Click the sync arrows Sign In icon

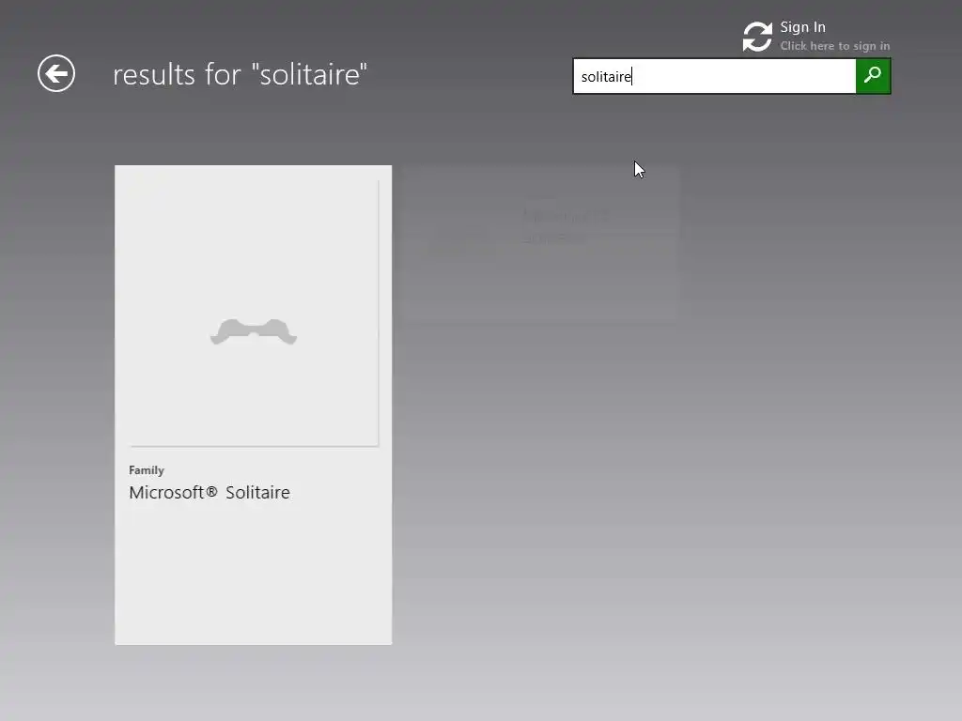(x=757, y=37)
